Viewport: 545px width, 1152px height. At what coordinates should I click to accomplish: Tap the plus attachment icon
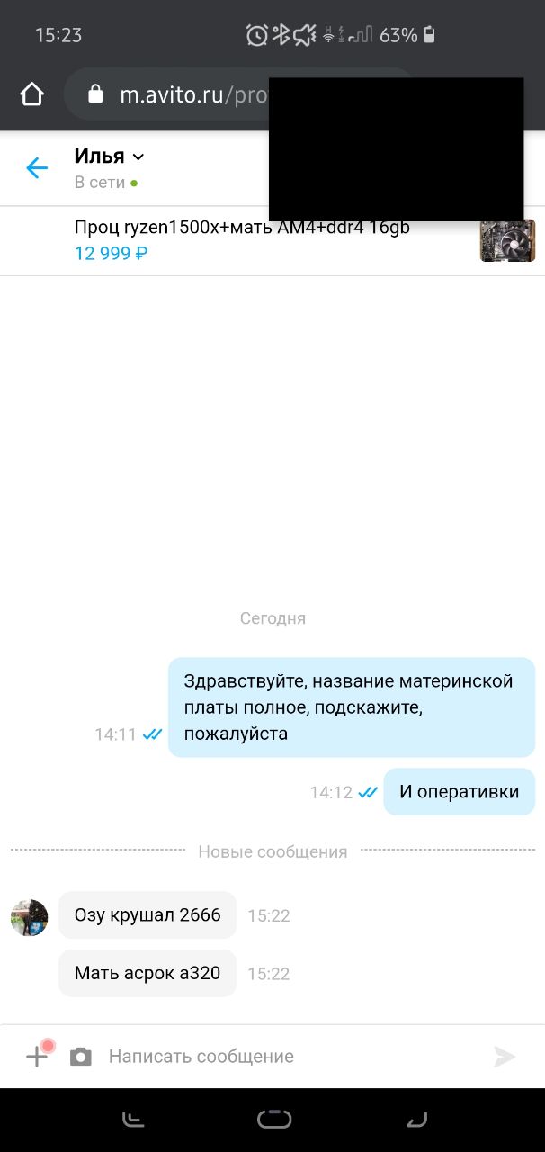[x=37, y=1056]
